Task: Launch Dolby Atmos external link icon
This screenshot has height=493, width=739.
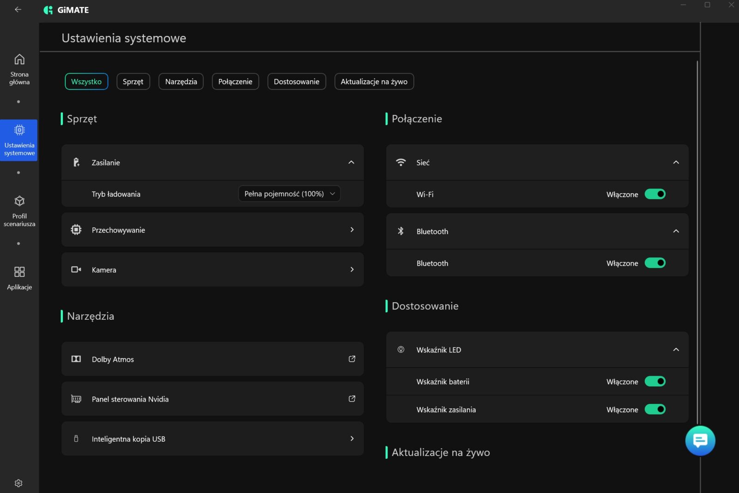Action: 351,359
